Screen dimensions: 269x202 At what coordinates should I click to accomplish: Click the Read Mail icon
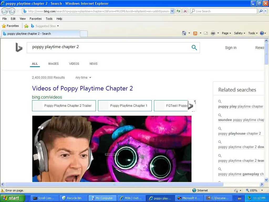tap(206, 33)
